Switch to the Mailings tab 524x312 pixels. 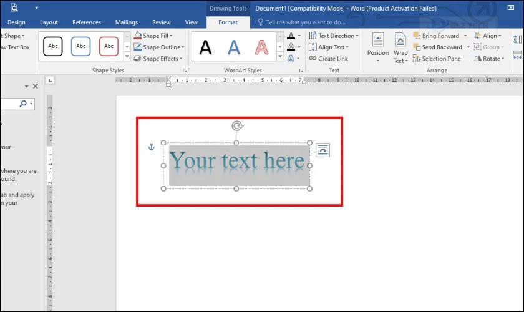(126, 22)
